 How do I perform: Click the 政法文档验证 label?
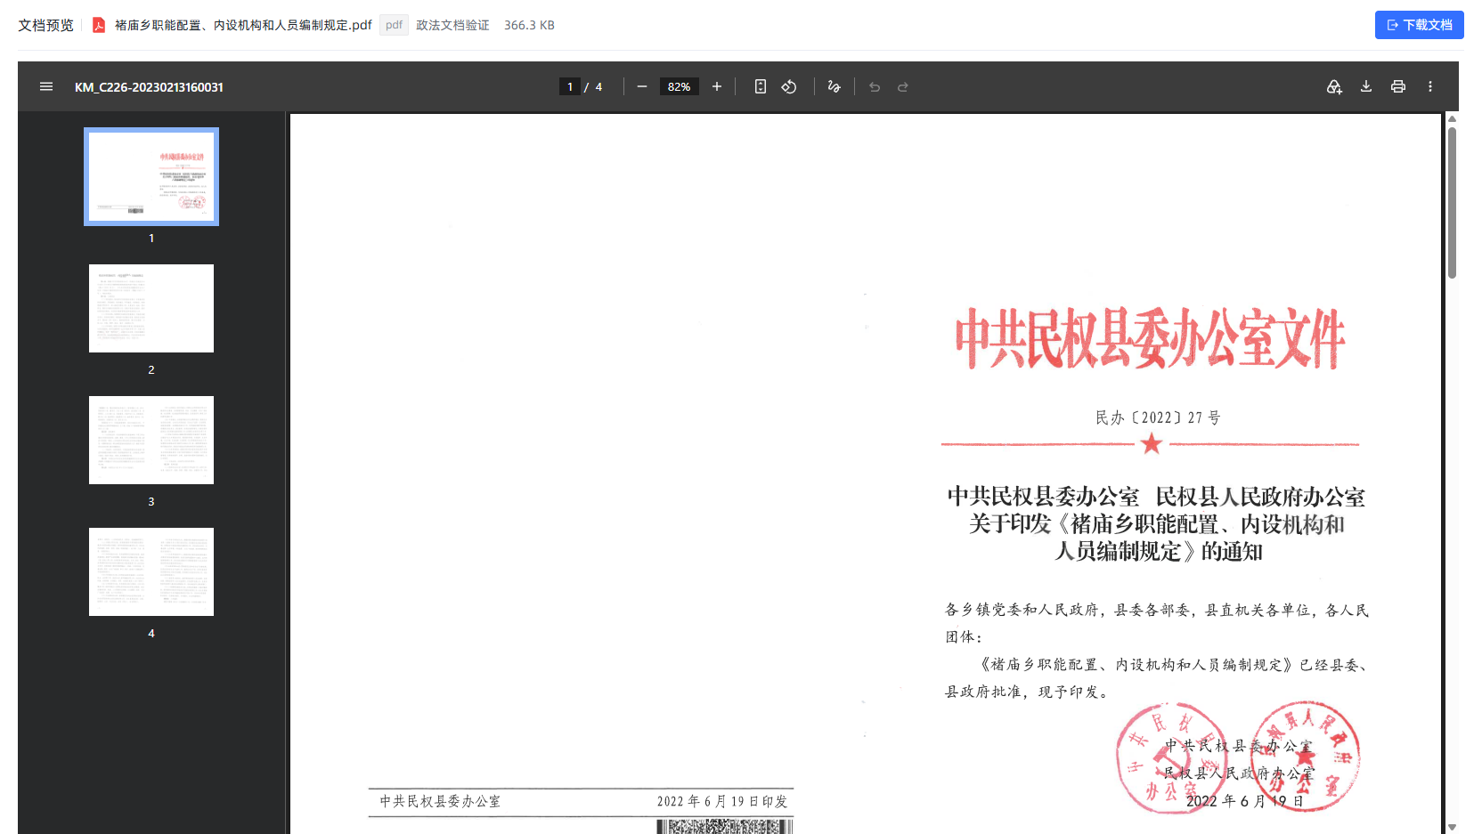pyautogui.click(x=452, y=25)
